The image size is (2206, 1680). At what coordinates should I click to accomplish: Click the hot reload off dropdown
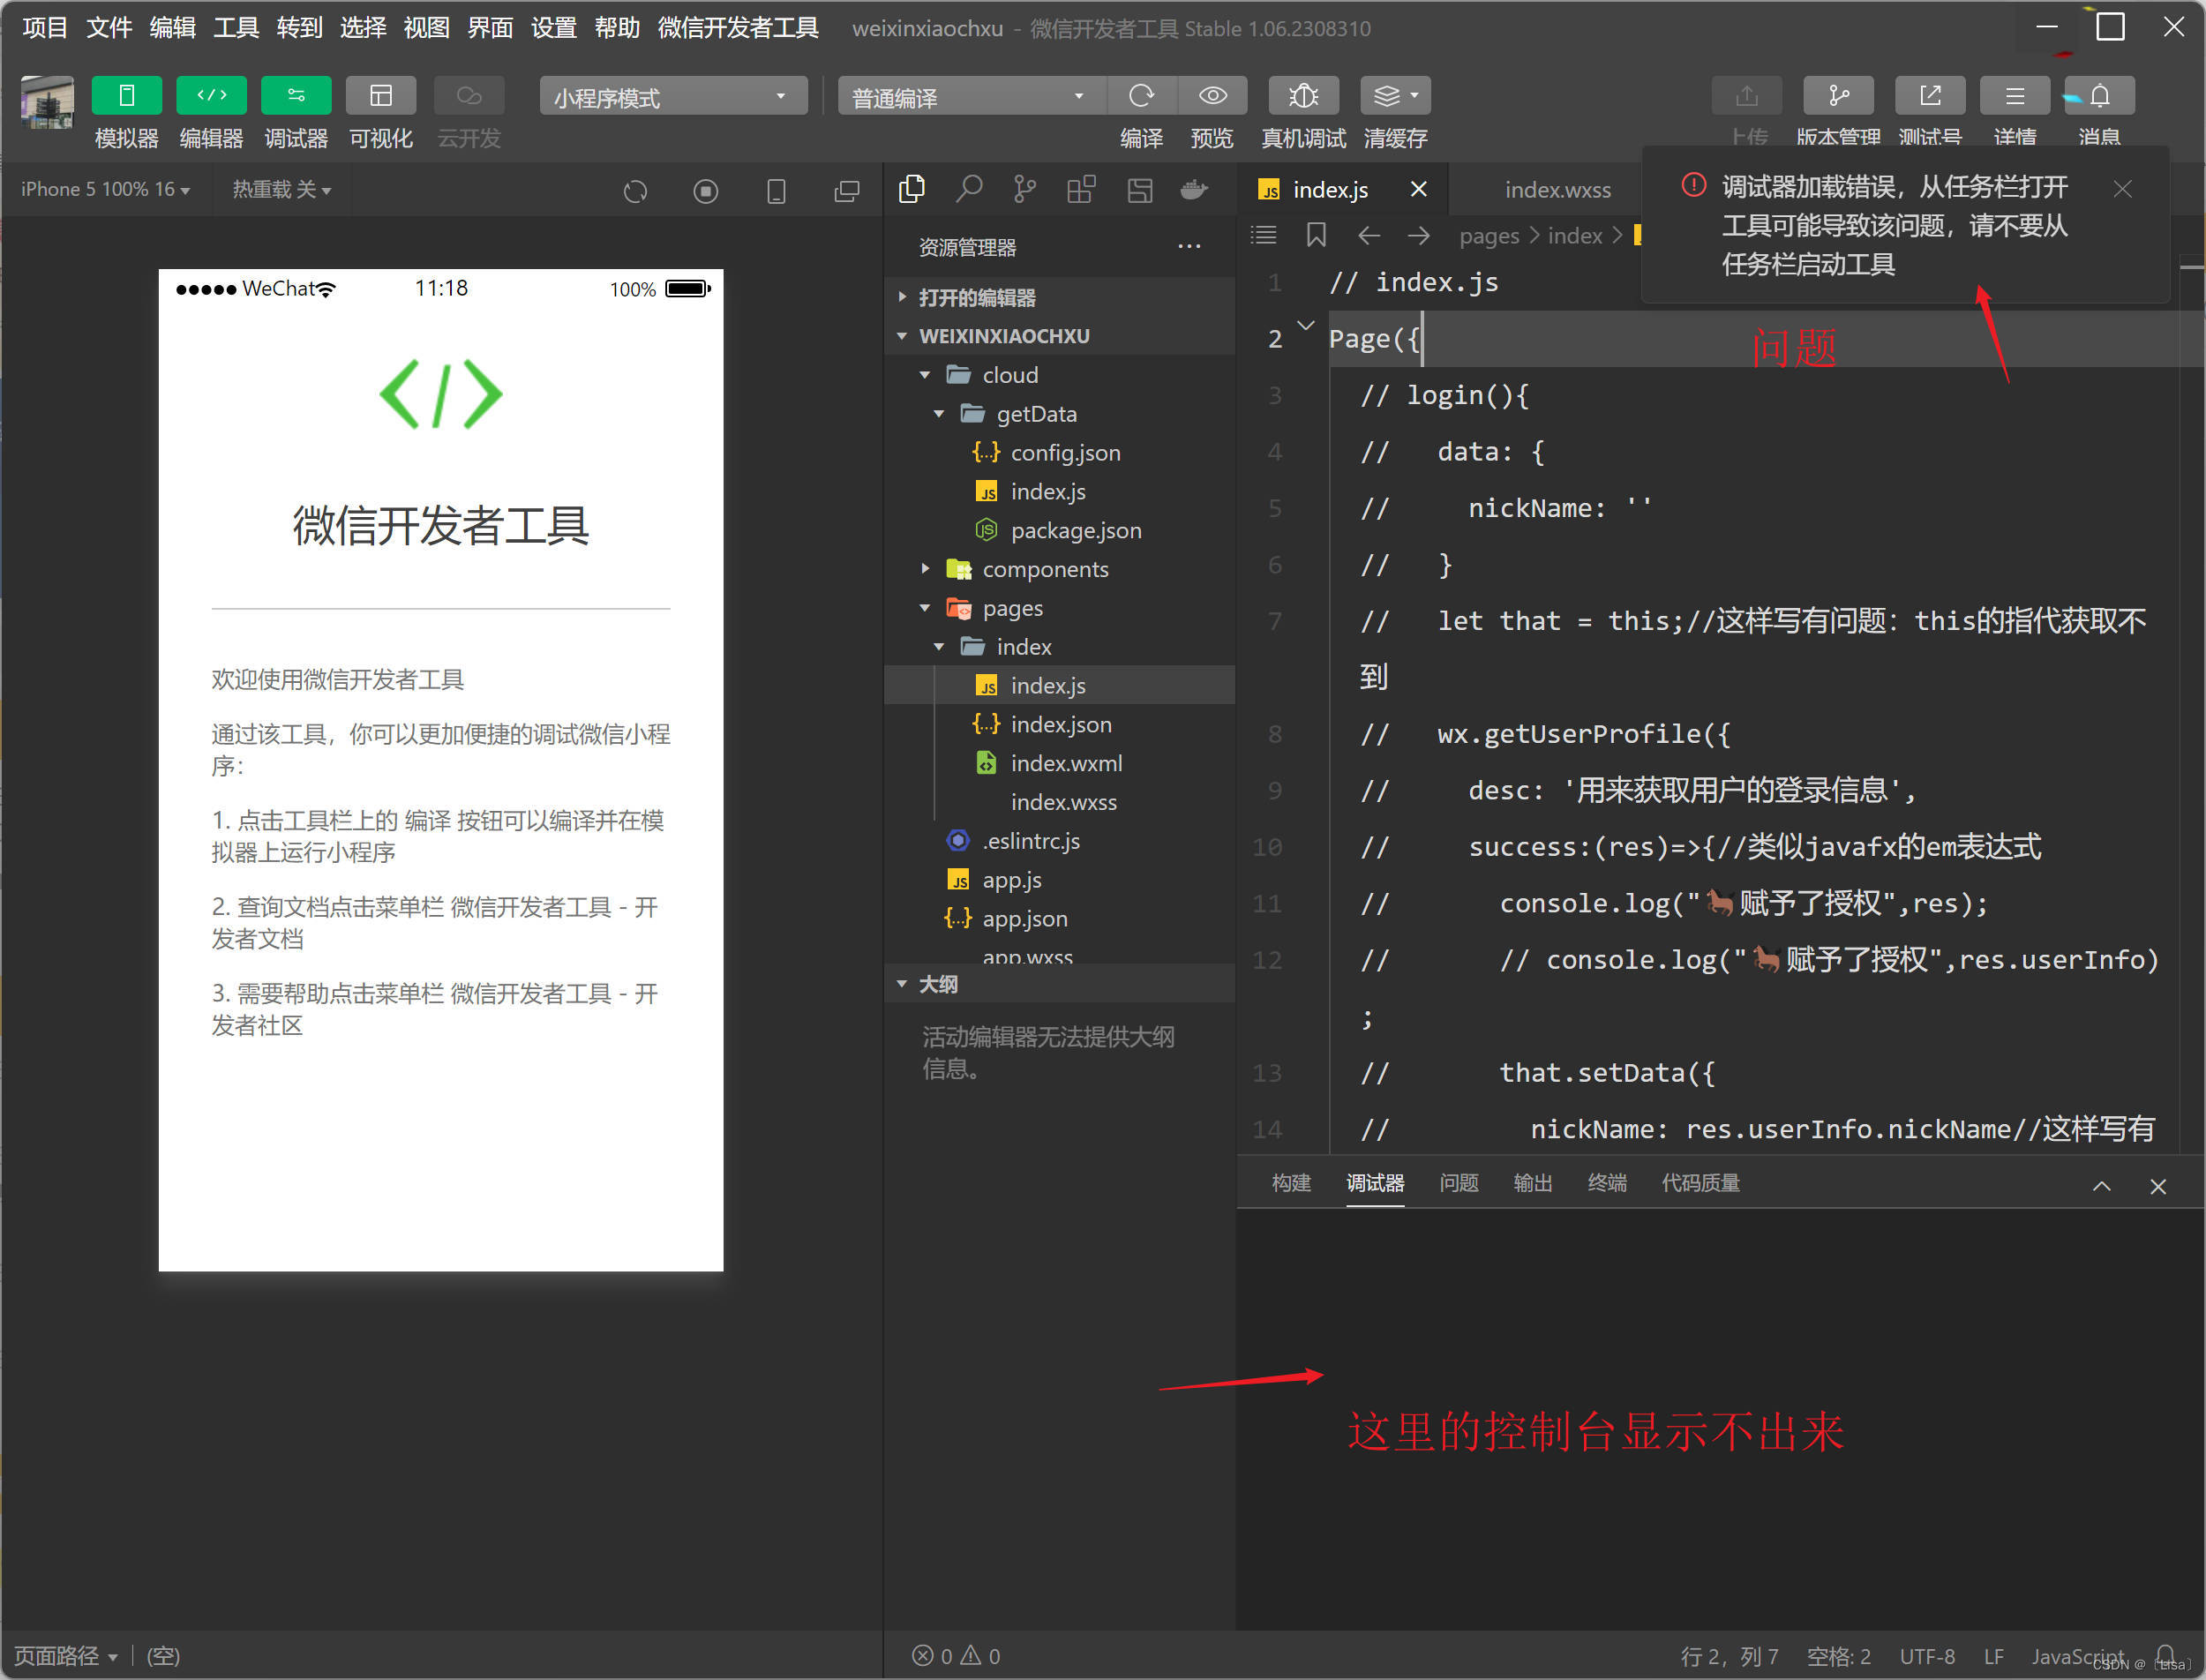pyautogui.click(x=281, y=190)
